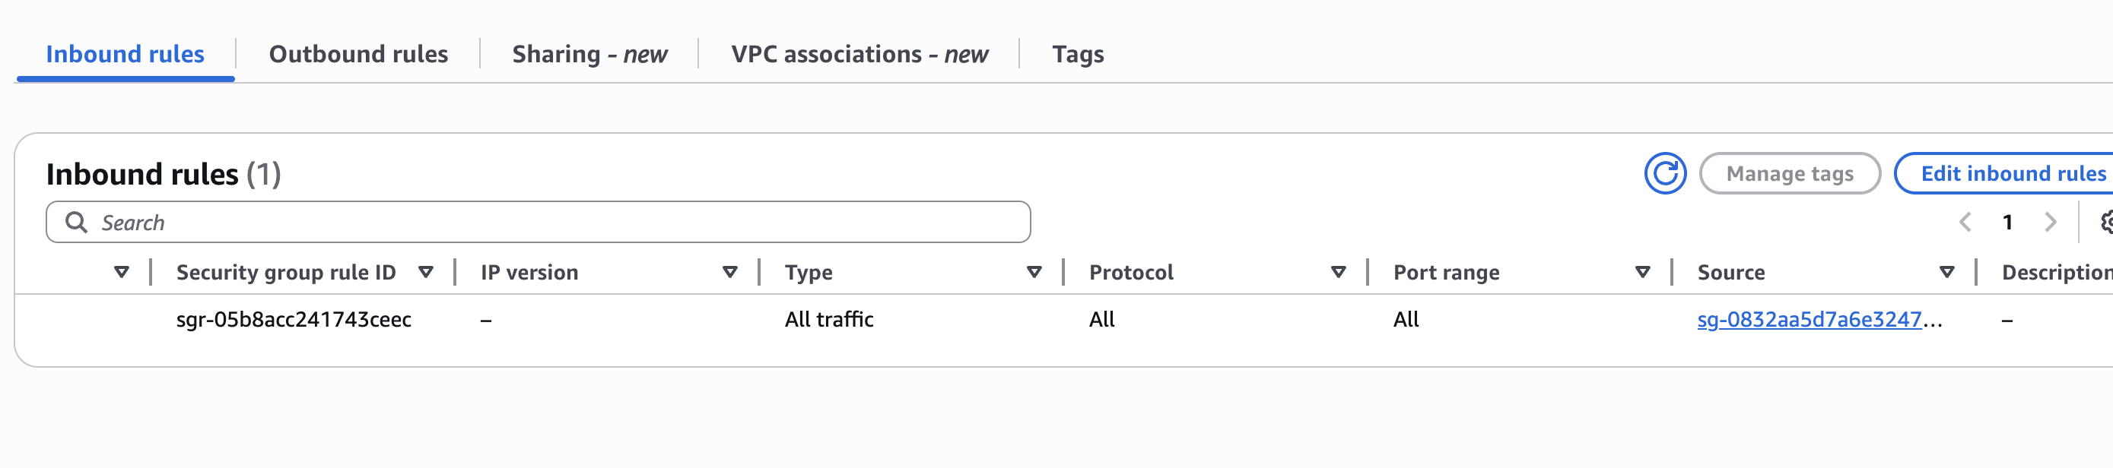This screenshot has height=468, width=2113.
Task: Click the Manage tags button
Action: point(1789,173)
